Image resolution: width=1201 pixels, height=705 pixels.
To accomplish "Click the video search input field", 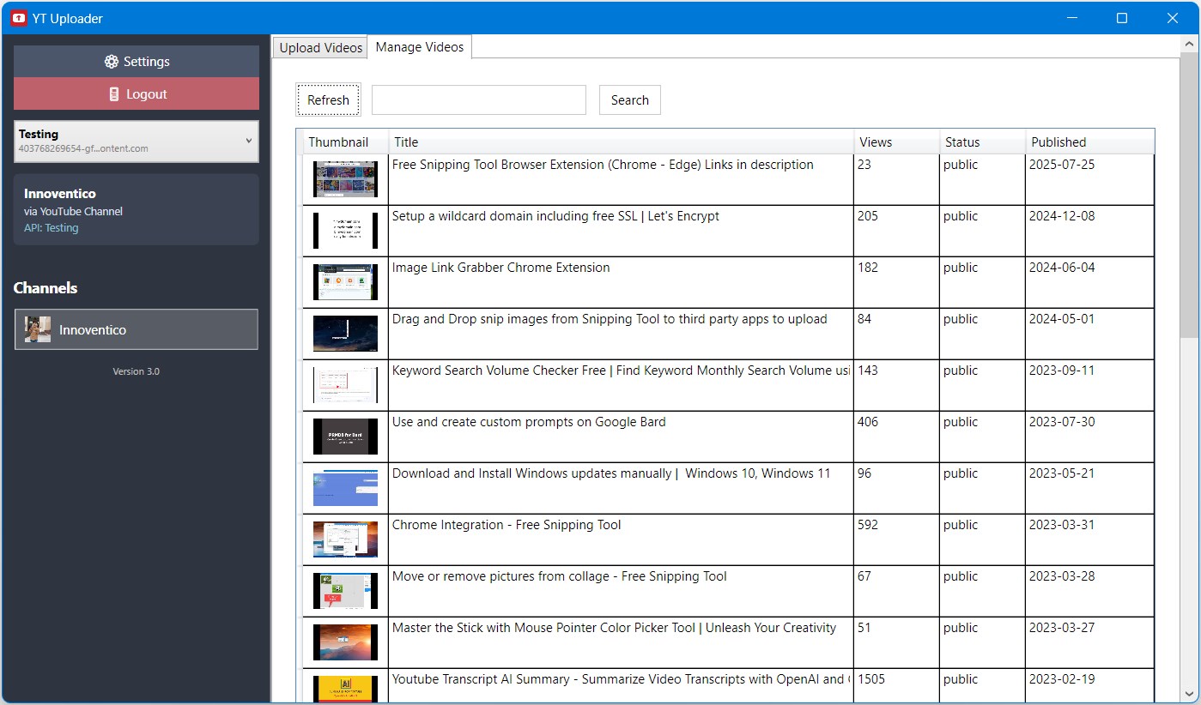I will pos(479,99).
